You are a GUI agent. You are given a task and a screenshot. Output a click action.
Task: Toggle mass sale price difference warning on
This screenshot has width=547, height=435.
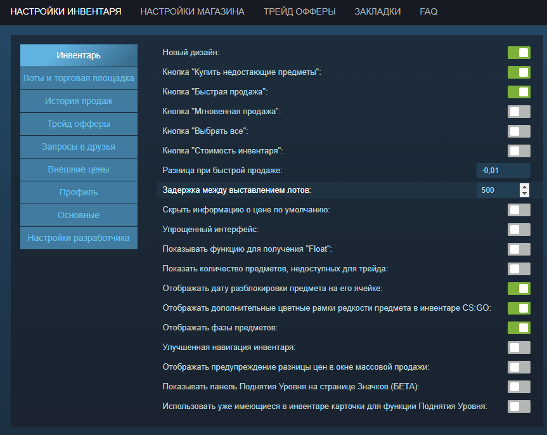519,367
